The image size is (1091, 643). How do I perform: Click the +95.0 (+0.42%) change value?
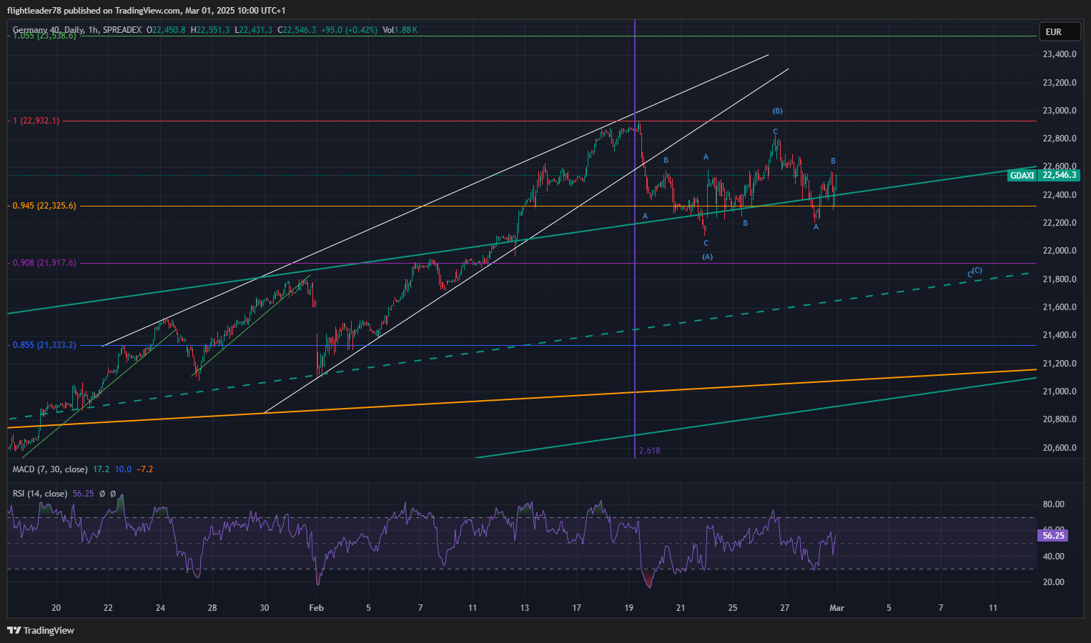[349, 30]
